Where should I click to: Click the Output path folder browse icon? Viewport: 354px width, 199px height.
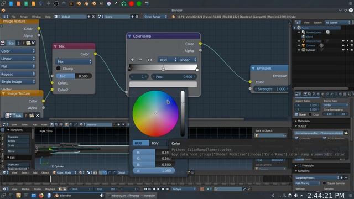coord(346,133)
